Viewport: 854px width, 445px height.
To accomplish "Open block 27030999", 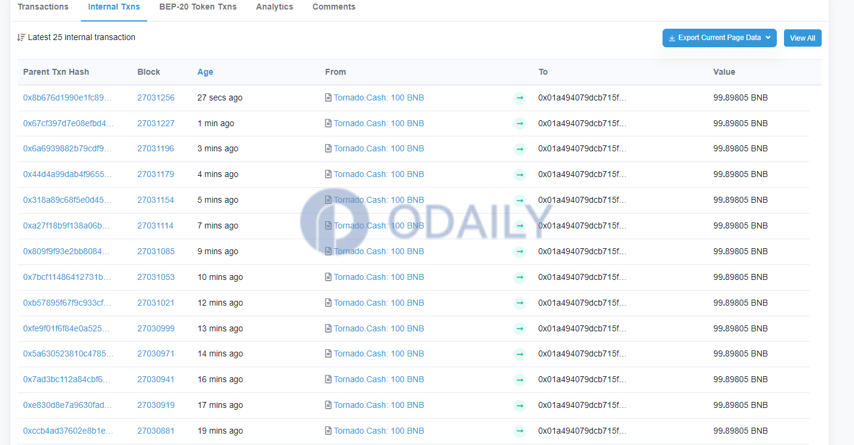I will (x=156, y=328).
